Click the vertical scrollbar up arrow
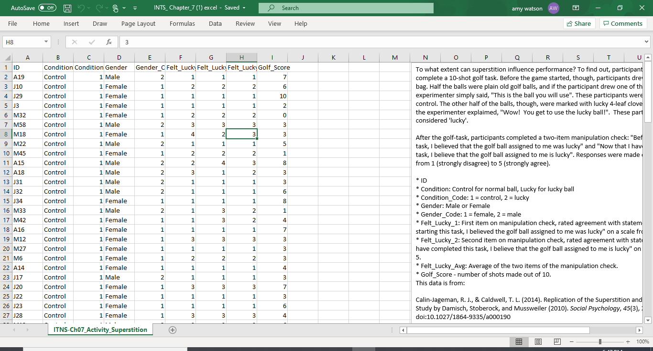This screenshot has height=351, width=653. coord(648,58)
